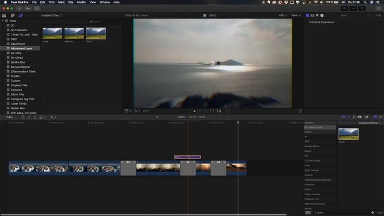Click the background tasks icon
The image size is (384, 216).
(x=37, y=8)
